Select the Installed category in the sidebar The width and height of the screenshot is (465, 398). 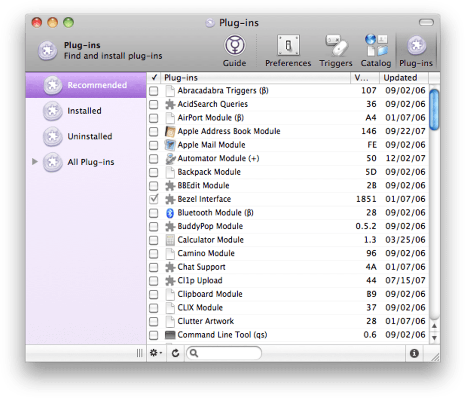pyautogui.click(x=85, y=111)
